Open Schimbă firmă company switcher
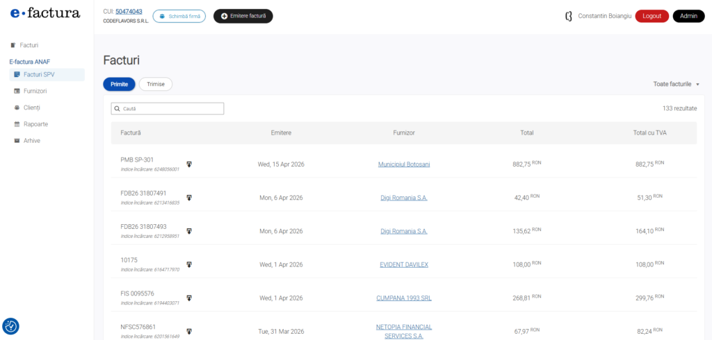The width and height of the screenshot is (712, 340). (x=179, y=16)
